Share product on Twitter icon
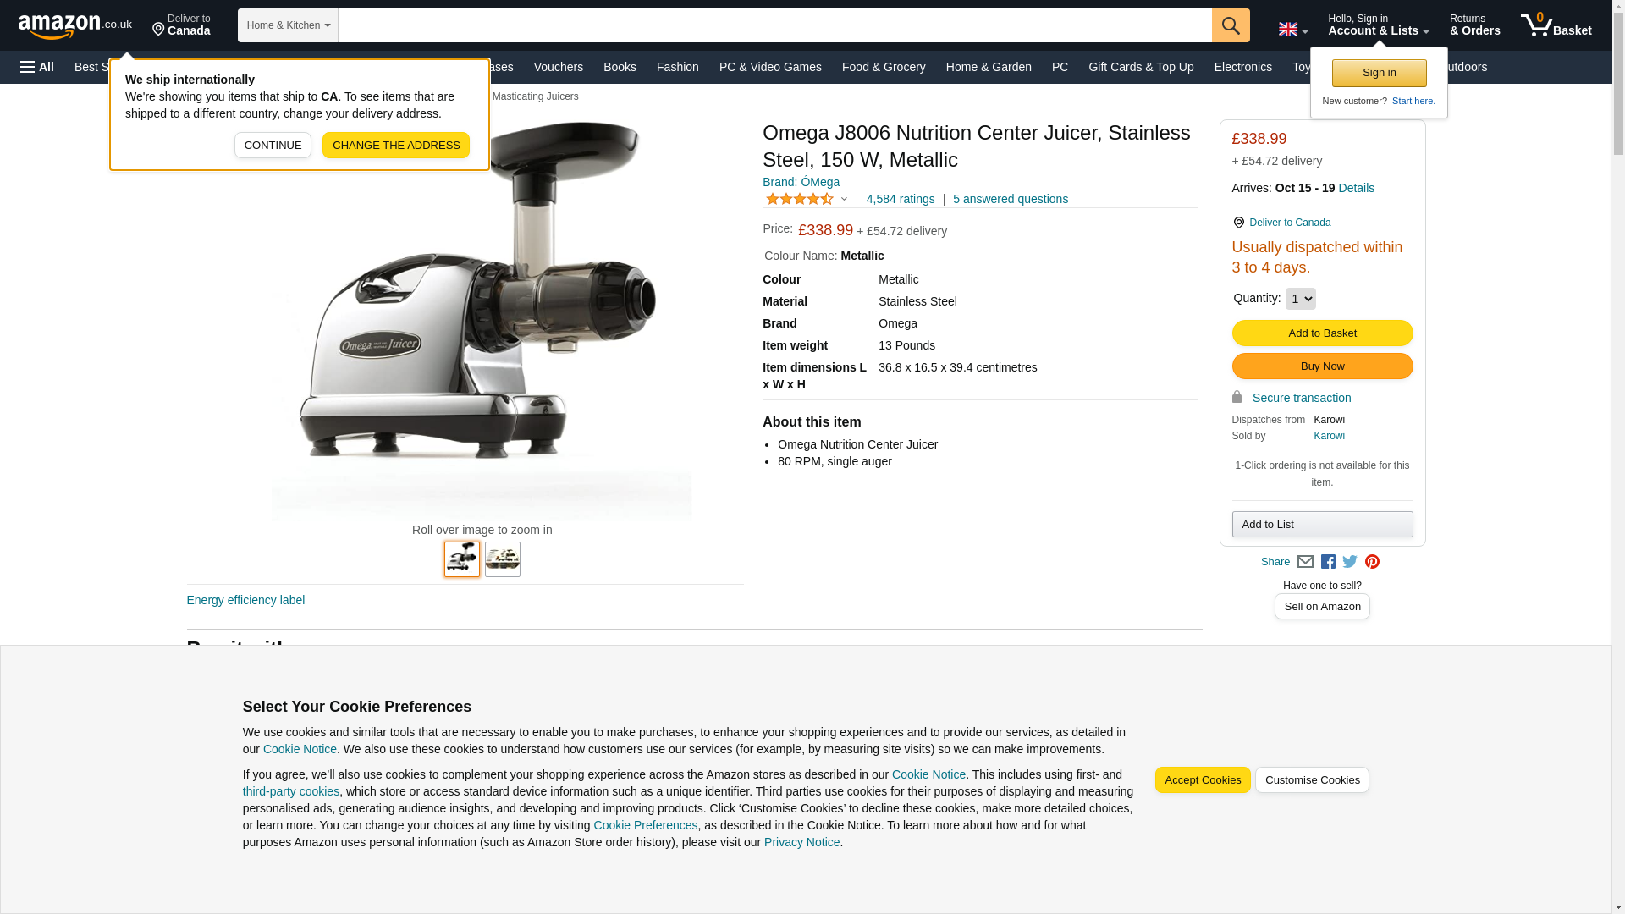Screen dimensions: 1625x914 pyautogui.click(x=1350, y=562)
